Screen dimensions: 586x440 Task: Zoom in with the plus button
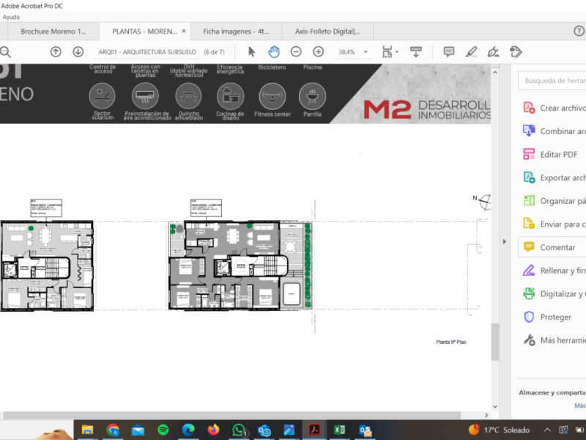pos(318,51)
